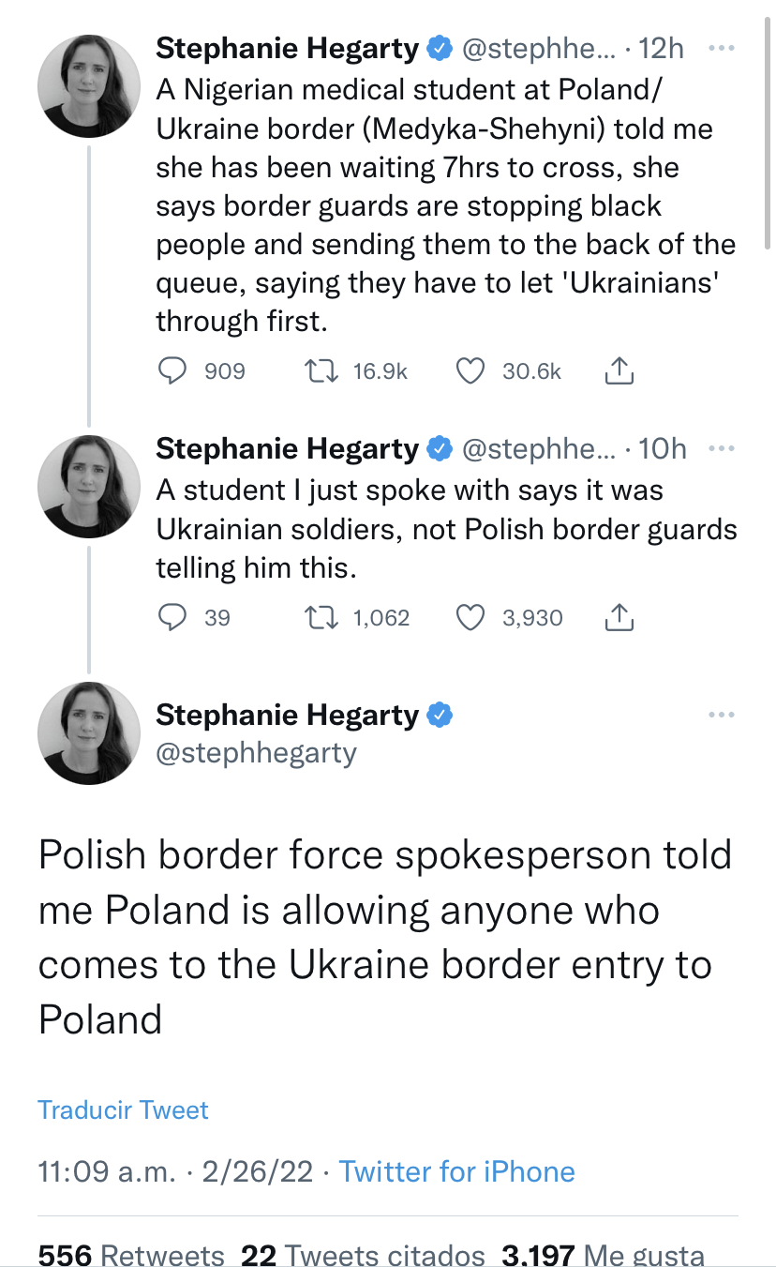View the 22 Tweets citados list
776x1267 pixels.
pos(363,1255)
